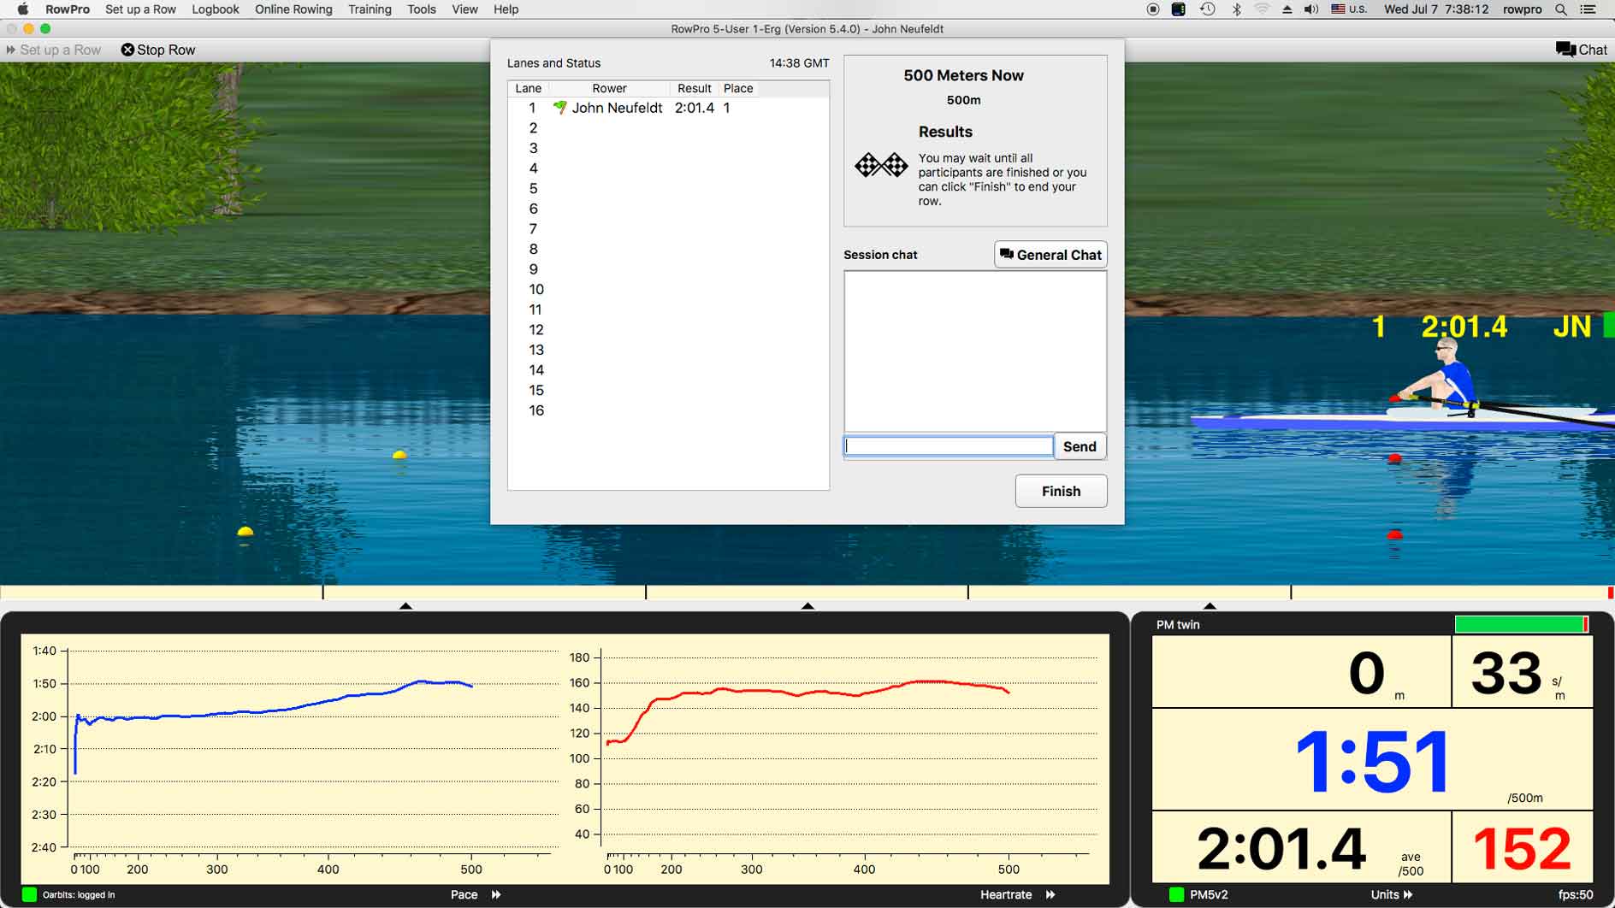Click the green flag icon beside John Neufeldt
This screenshot has height=908, width=1615.
[x=560, y=108]
